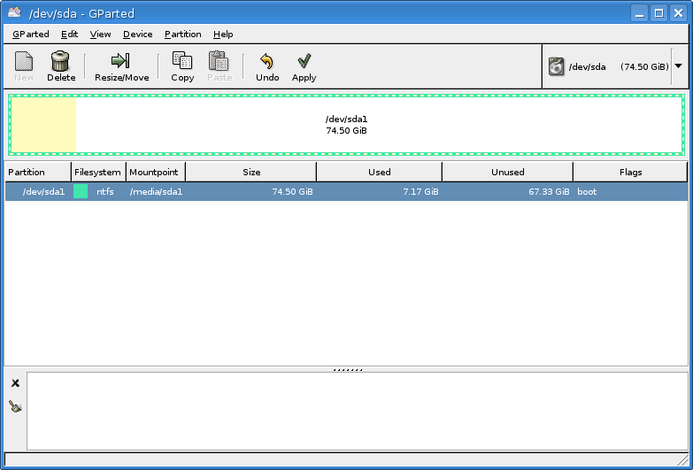This screenshot has width=693, height=470.
Task: Open the device selector dropdown arrow
Action: coord(679,65)
